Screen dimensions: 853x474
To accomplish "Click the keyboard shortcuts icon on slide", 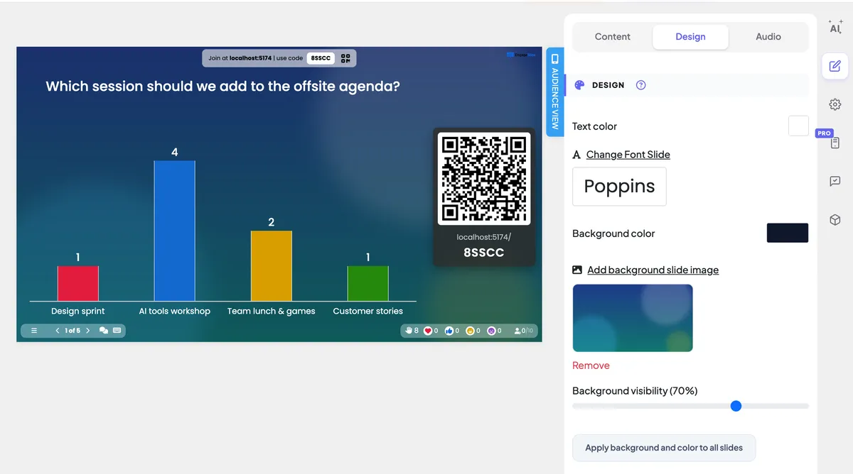I will pyautogui.click(x=117, y=331).
